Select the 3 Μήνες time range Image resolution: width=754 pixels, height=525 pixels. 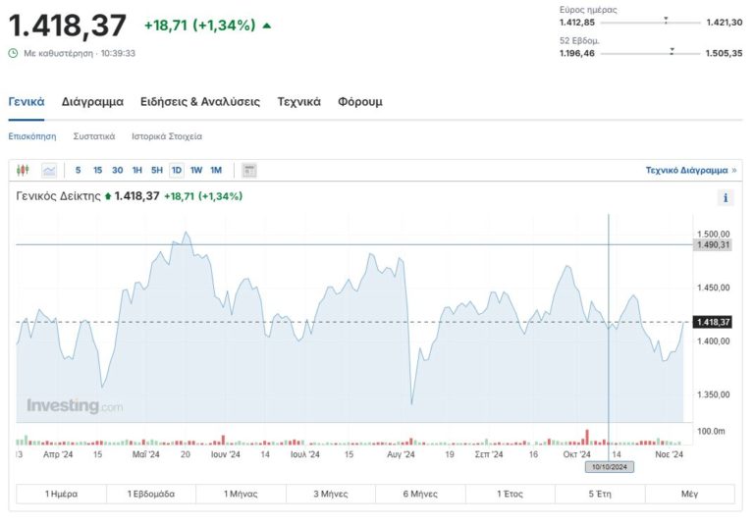pyautogui.click(x=330, y=494)
